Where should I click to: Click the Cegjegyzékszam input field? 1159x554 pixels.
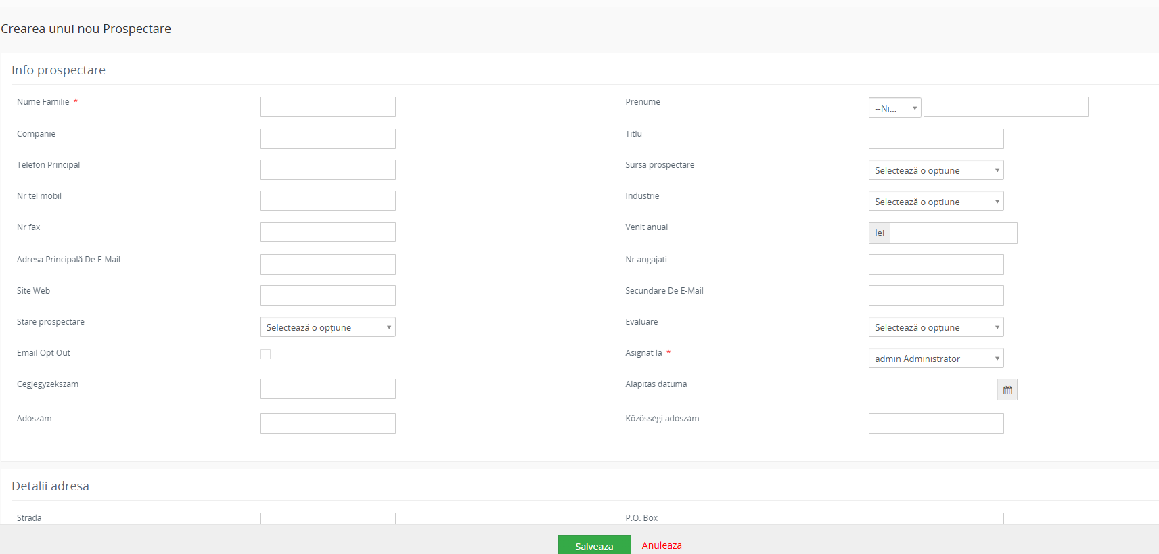click(328, 389)
